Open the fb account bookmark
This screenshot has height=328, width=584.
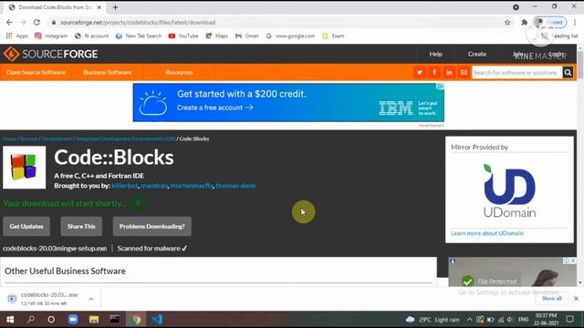91,36
